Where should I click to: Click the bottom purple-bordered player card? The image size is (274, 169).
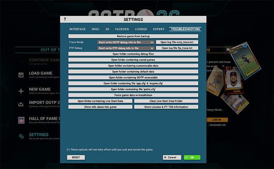point(234,104)
